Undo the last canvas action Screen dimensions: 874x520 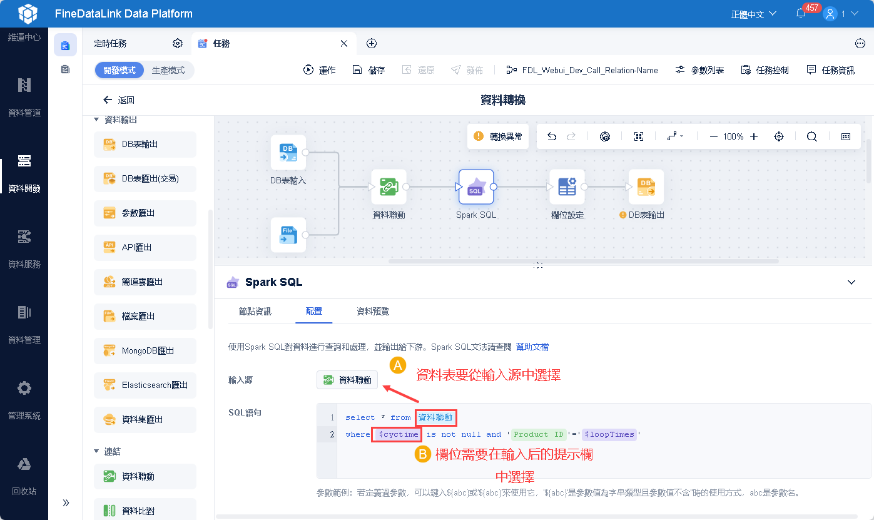tap(552, 136)
